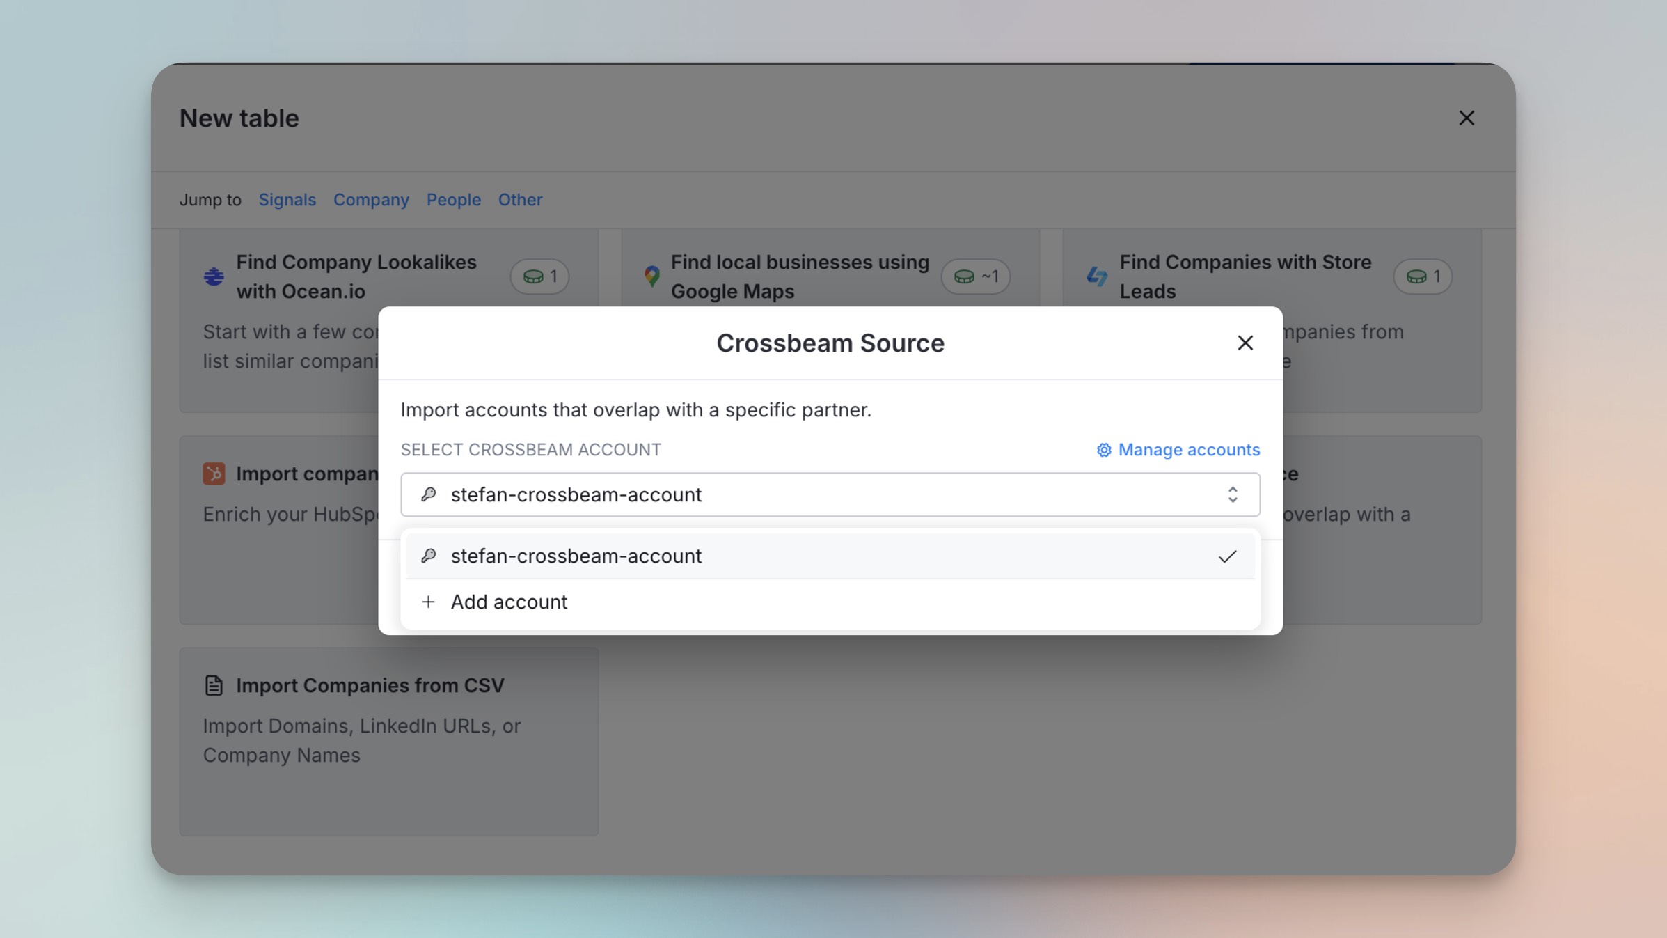Open Import Companies from CSV card
Screen dimensions: 1667x938
pos(369,685)
